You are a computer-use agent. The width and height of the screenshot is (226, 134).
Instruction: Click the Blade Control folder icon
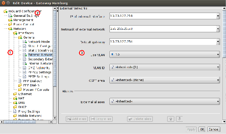10,24
